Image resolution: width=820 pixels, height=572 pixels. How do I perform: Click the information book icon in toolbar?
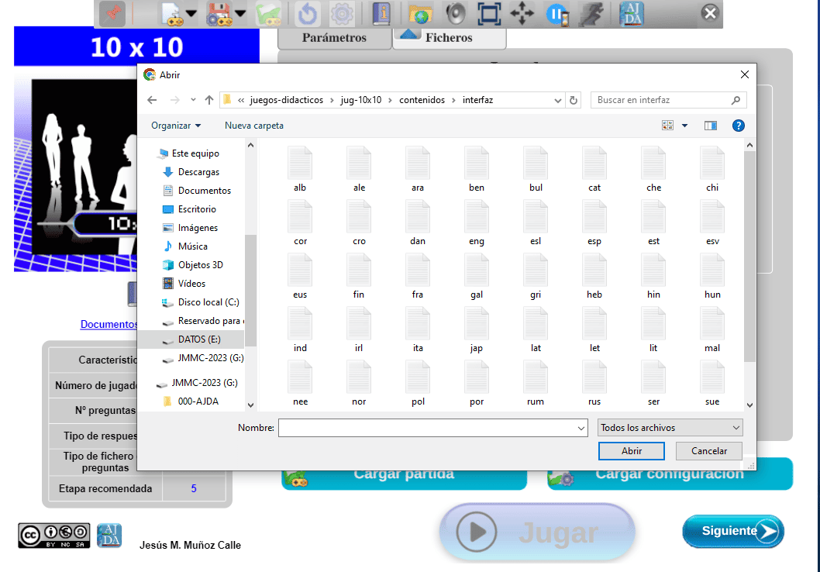pos(381,14)
